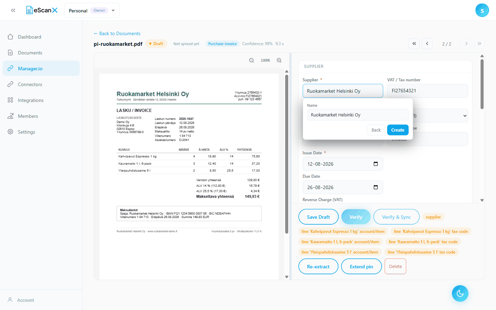Zoom in the document preview
The image size is (496, 310).
pos(279,60)
